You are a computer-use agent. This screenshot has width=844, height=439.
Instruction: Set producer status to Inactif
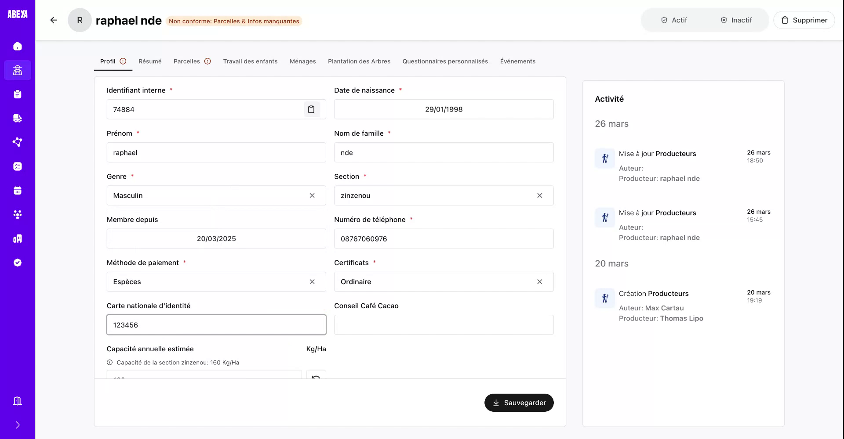pos(736,20)
